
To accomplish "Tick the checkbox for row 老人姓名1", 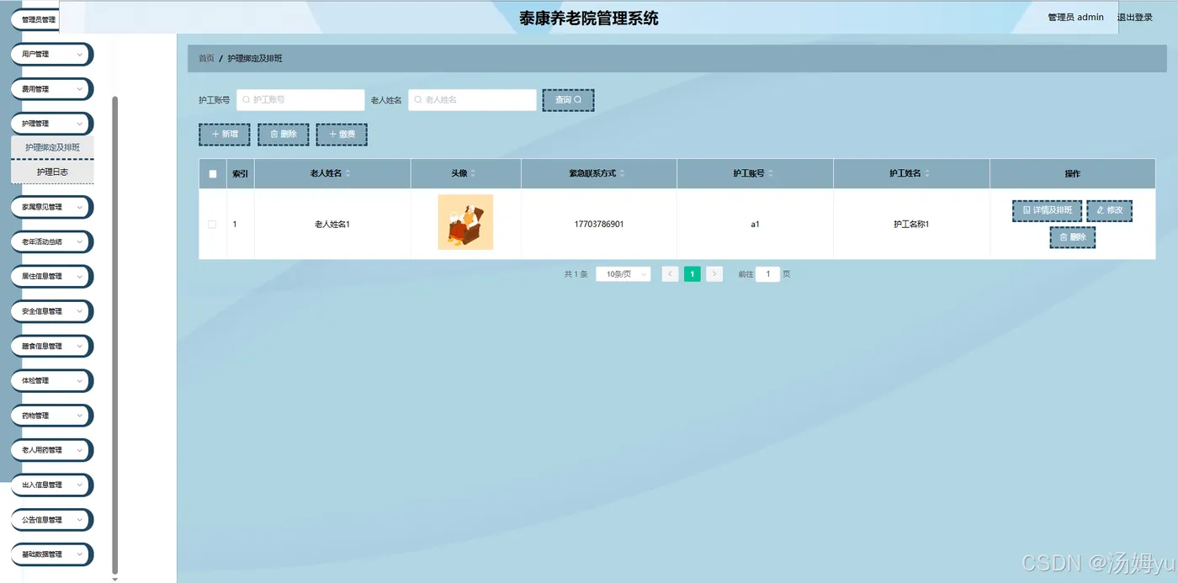I will point(212,224).
